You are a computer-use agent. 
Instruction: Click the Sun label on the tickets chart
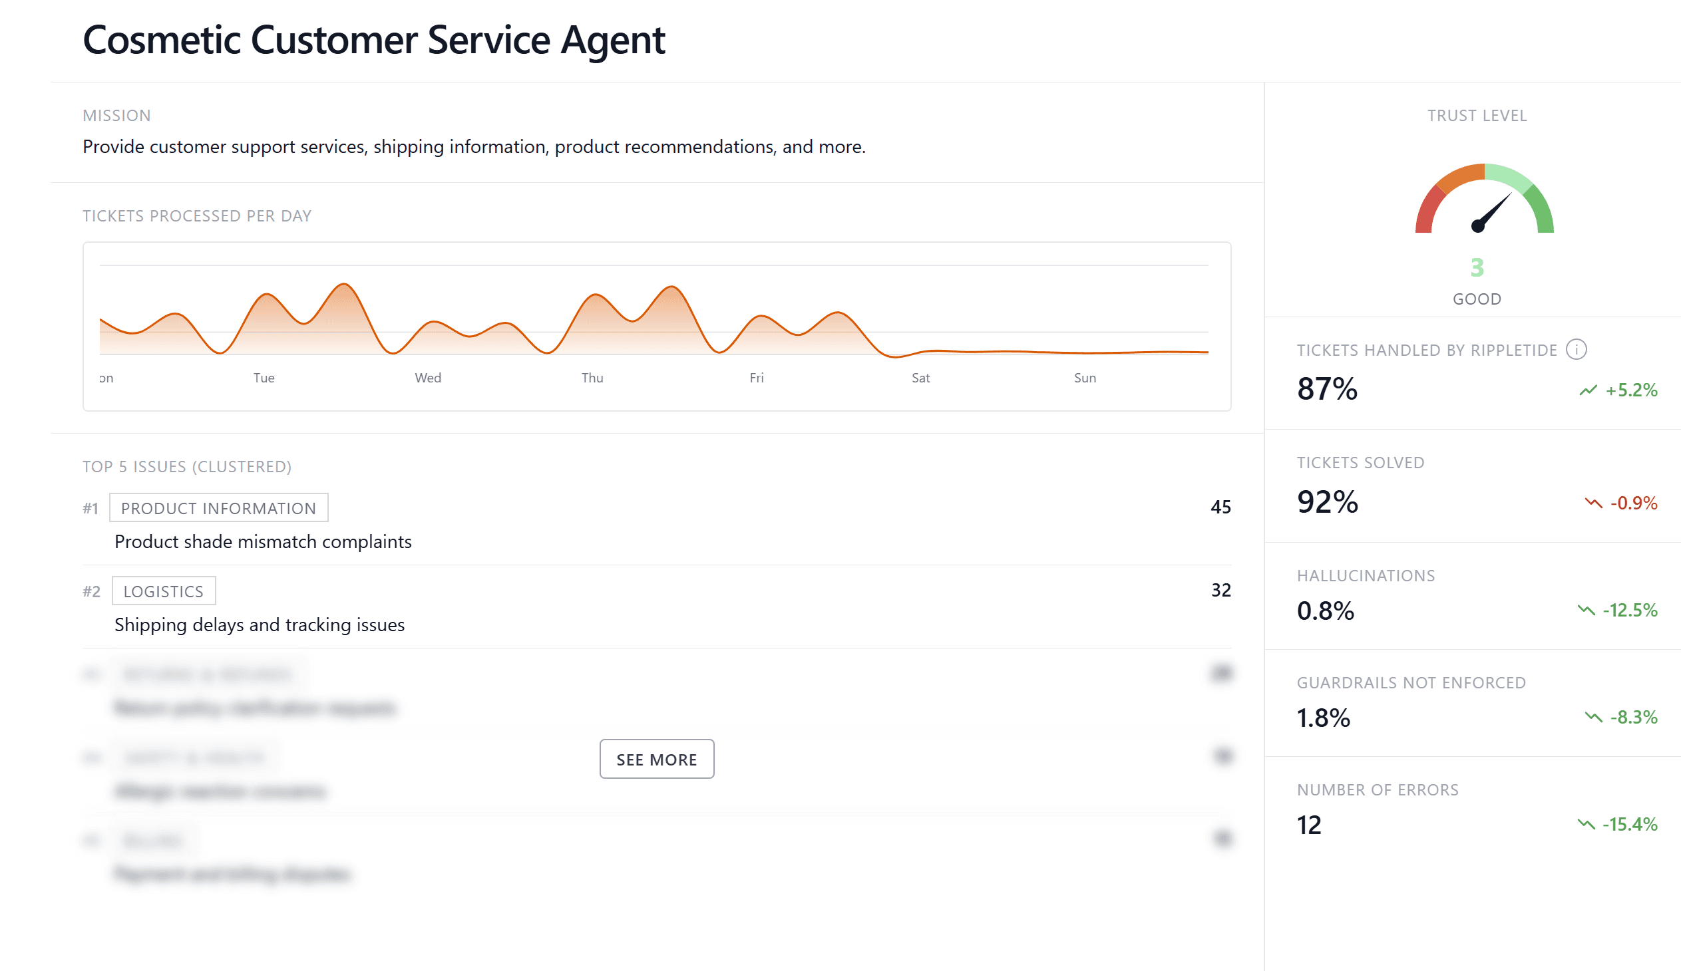[x=1085, y=378]
